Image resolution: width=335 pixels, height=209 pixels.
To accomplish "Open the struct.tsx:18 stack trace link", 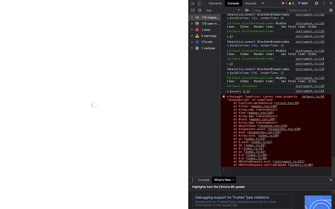I will pos(287,103).
